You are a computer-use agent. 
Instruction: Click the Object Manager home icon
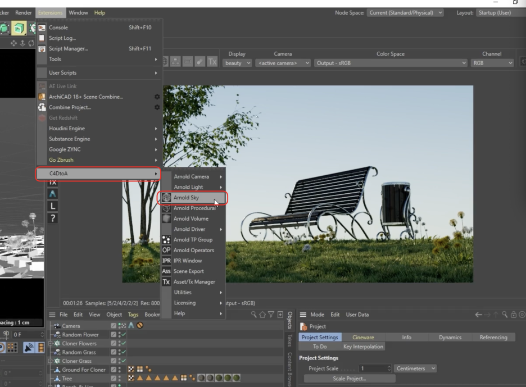coord(262,315)
